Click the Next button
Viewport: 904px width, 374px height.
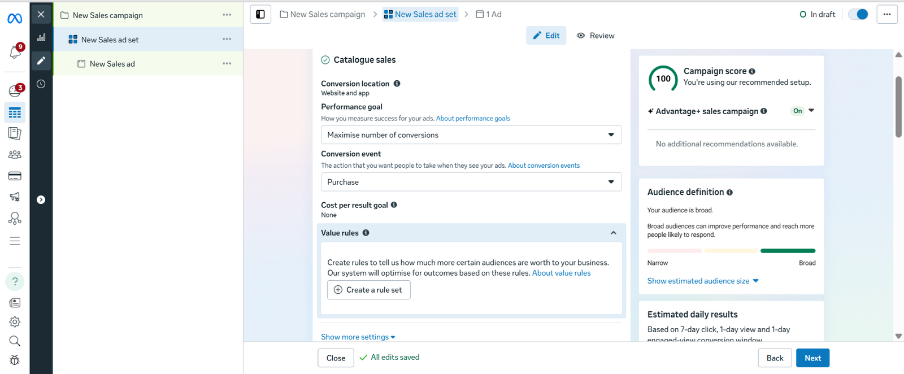coord(812,358)
